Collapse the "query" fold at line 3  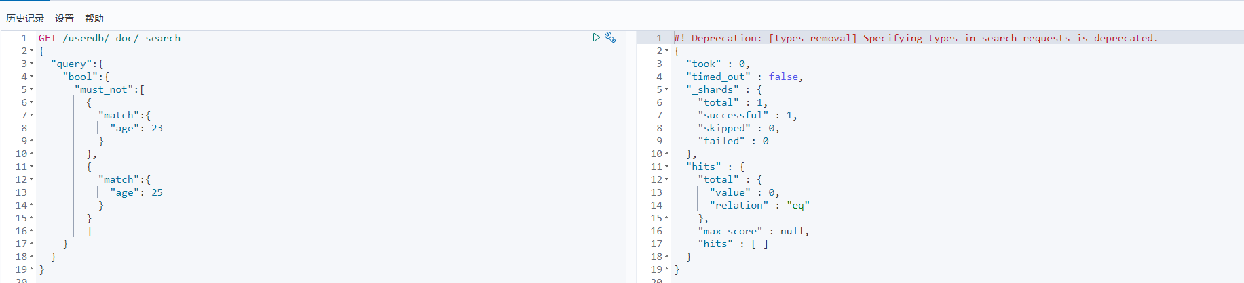tap(31, 64)
